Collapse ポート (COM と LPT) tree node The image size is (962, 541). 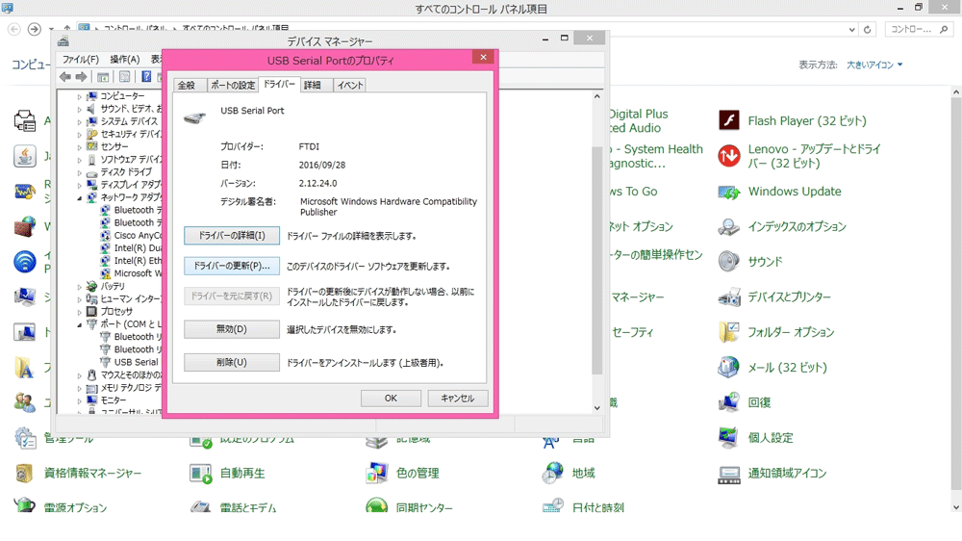coord(79,324)
